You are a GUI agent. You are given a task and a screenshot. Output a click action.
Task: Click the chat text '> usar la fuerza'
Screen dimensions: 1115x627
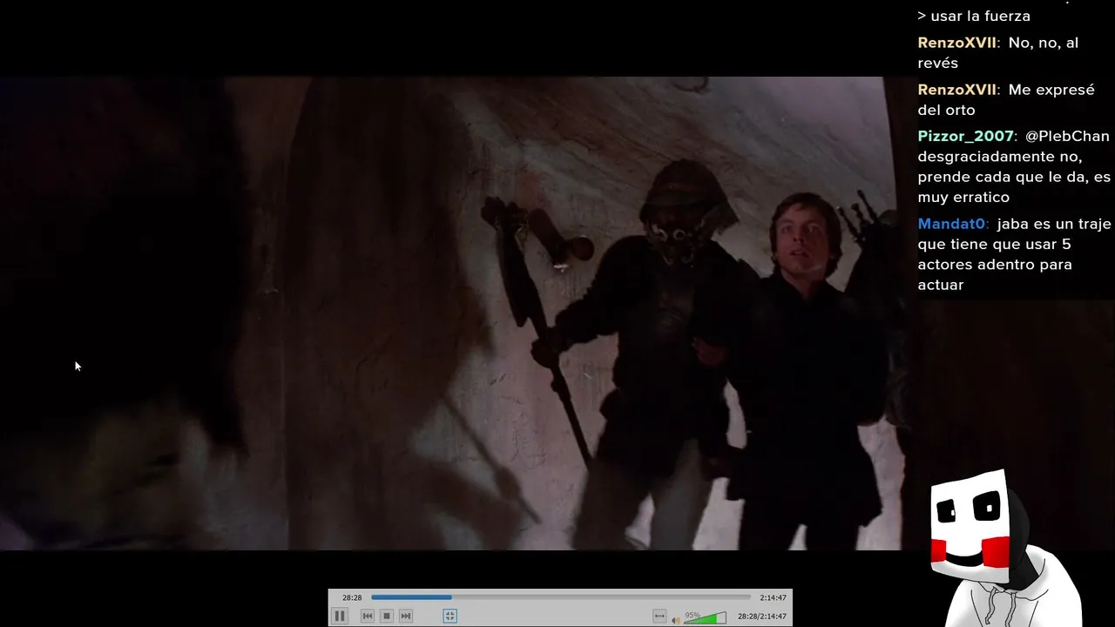click(974, 16)
